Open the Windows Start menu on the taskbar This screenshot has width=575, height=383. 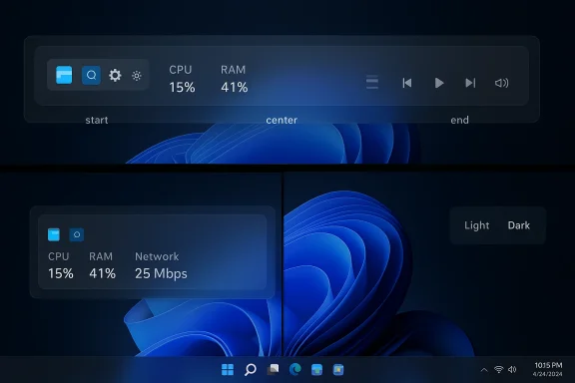coord(228,369)
